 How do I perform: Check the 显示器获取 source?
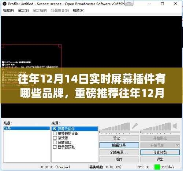55,147
